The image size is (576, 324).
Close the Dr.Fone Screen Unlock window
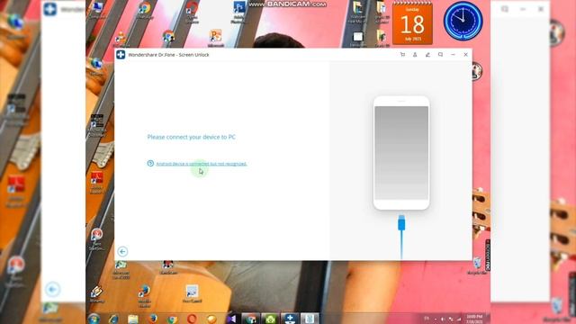(466, 55)
